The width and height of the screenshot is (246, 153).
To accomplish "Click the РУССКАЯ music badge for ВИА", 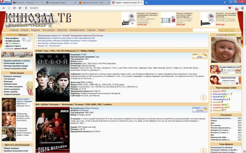I will point(200,109).
